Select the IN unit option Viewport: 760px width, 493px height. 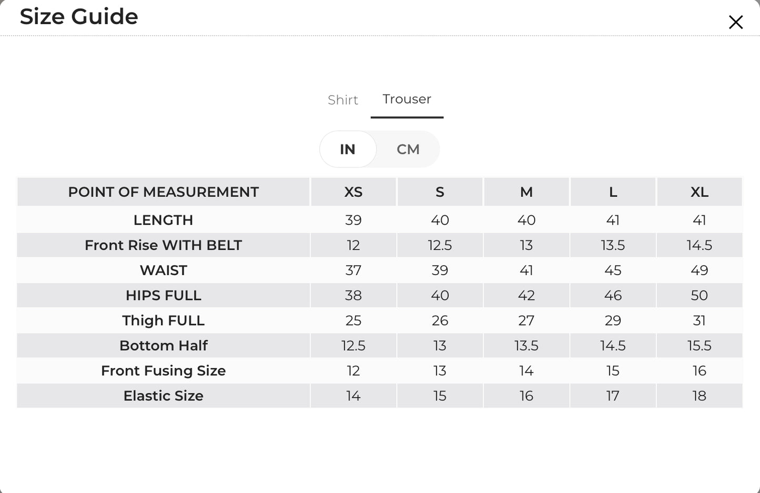[348, 150]
